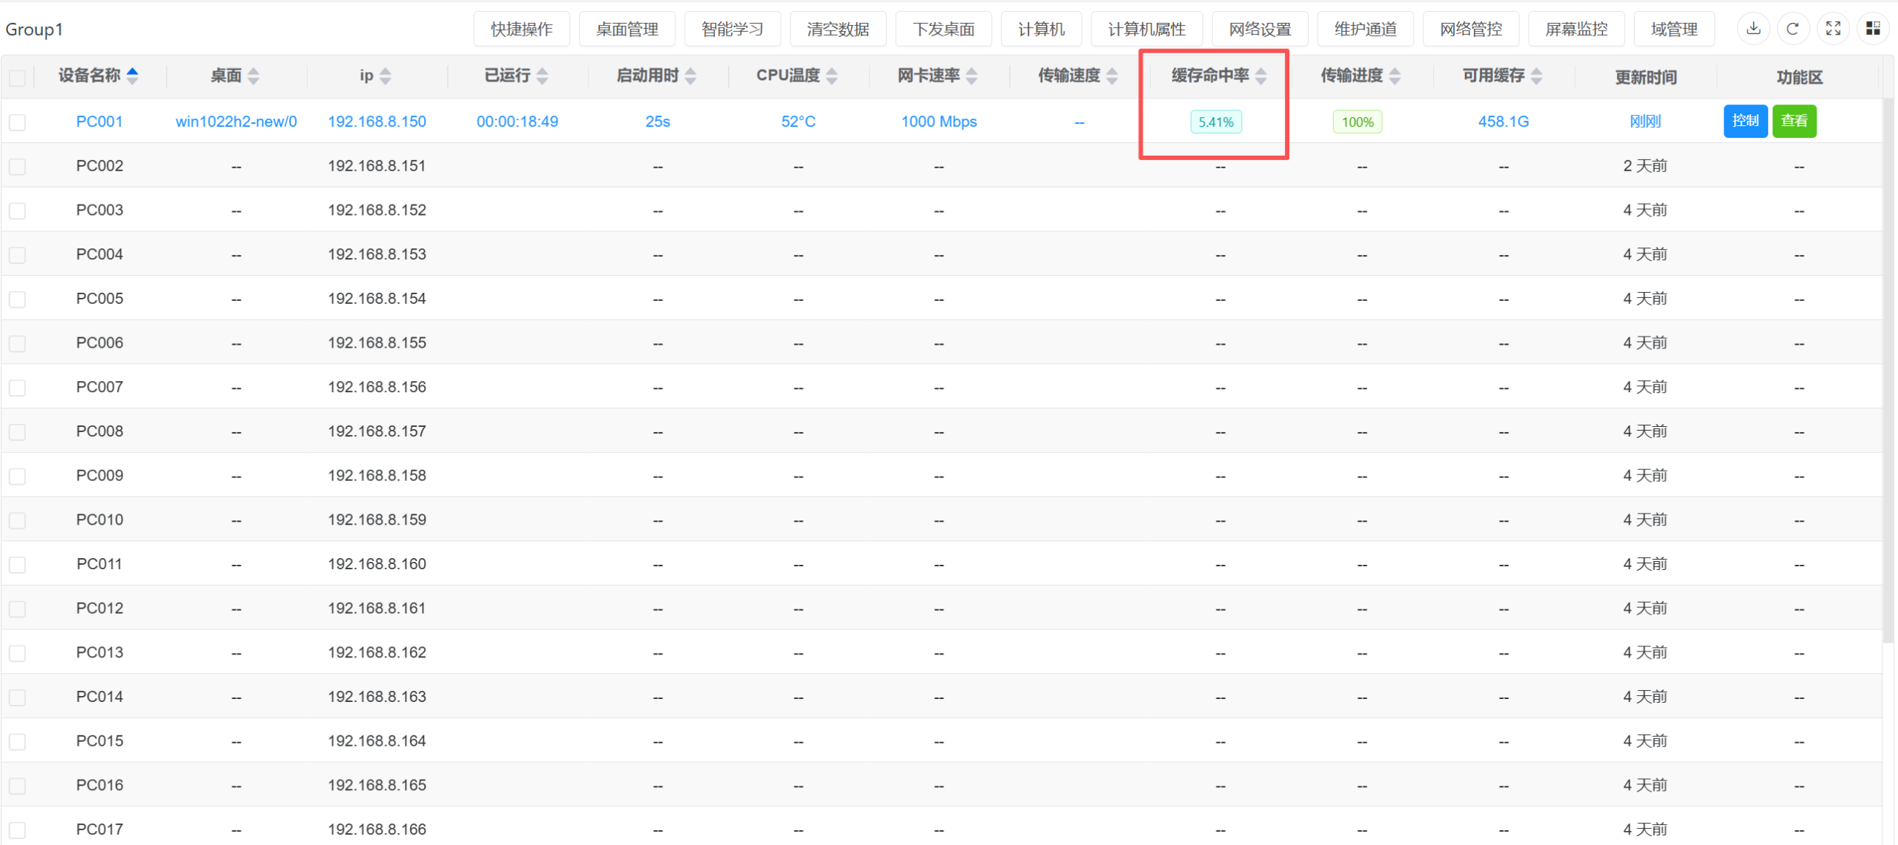This screenshot has width=1898, height=845.
Task: Click the 100% transfer progress badge
Action: [x=1358, y=122]
